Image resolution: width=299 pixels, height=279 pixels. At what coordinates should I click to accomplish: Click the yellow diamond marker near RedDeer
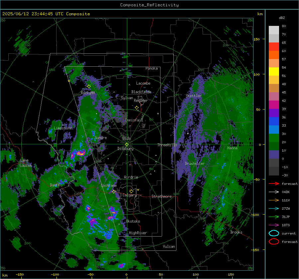pyautogui.click(x=137, y=108)
